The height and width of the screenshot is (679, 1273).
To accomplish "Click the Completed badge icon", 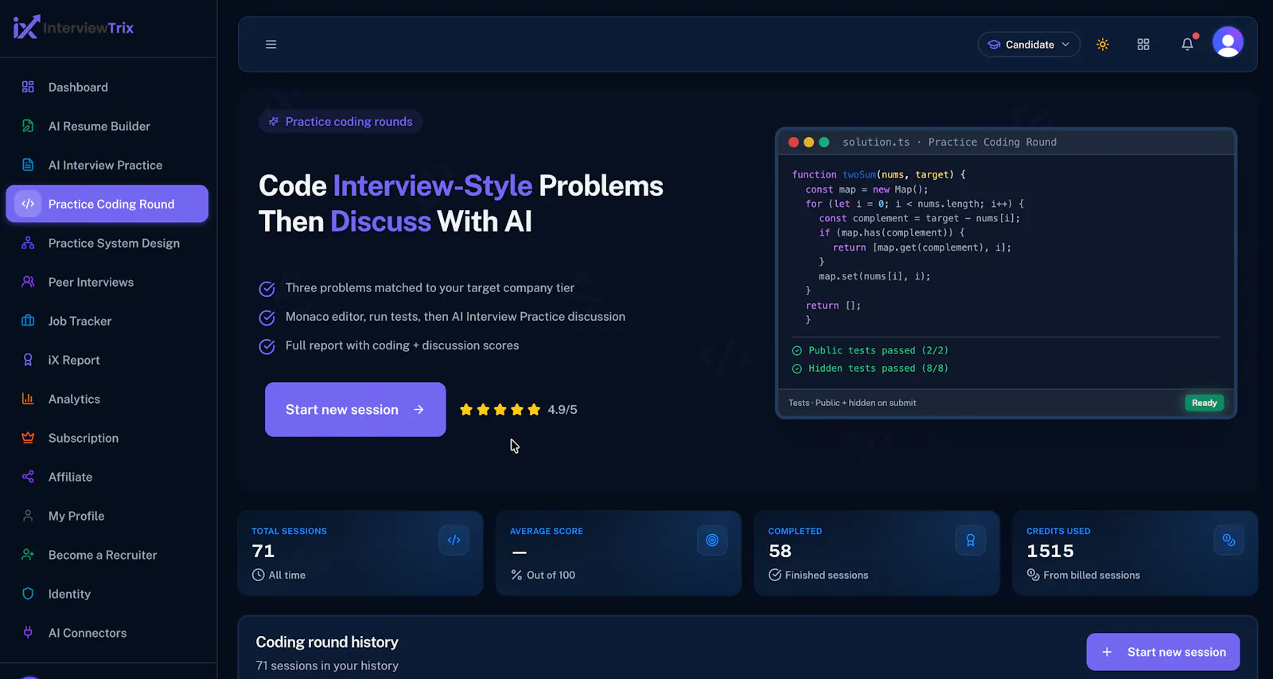I will click(971, 540).
